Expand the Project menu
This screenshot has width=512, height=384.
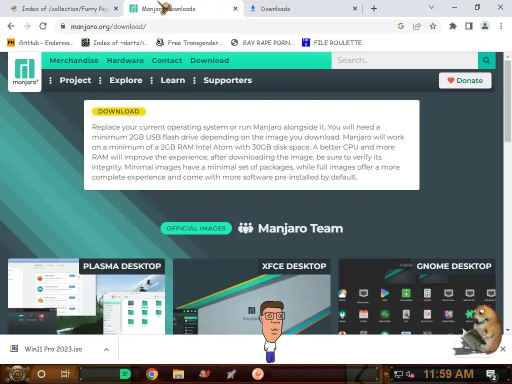pyautogui.click(x=75, y=80)
